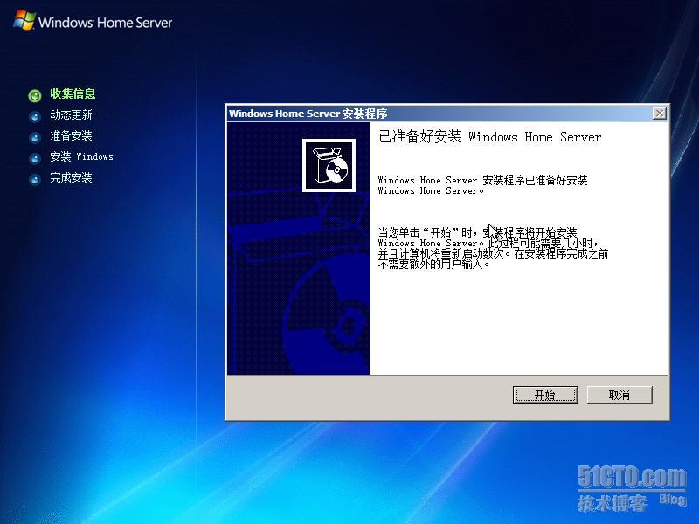Viewport: 699px width, 524px height.
Task: Click the Windows flag logo at top left
Action: coord(24,20)
